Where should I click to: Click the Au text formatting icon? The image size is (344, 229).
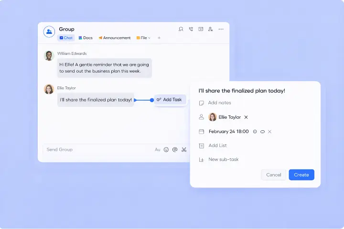coord(158,150)
